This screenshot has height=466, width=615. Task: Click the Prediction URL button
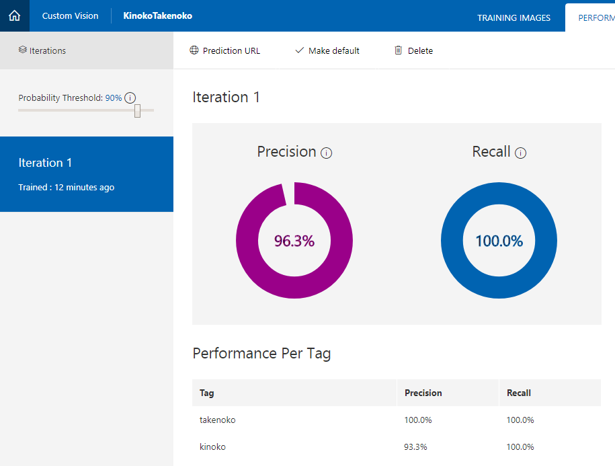tap(231, 50)
